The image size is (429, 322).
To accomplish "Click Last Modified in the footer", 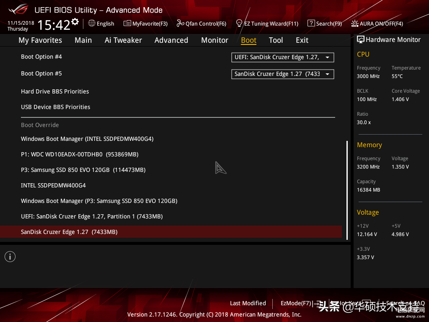I will 248,303.
